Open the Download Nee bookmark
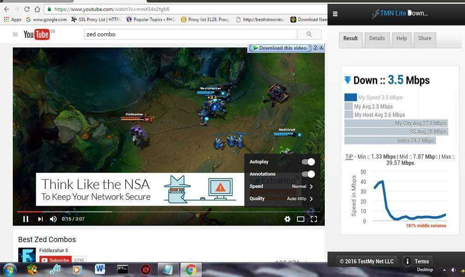 [309, 20]
